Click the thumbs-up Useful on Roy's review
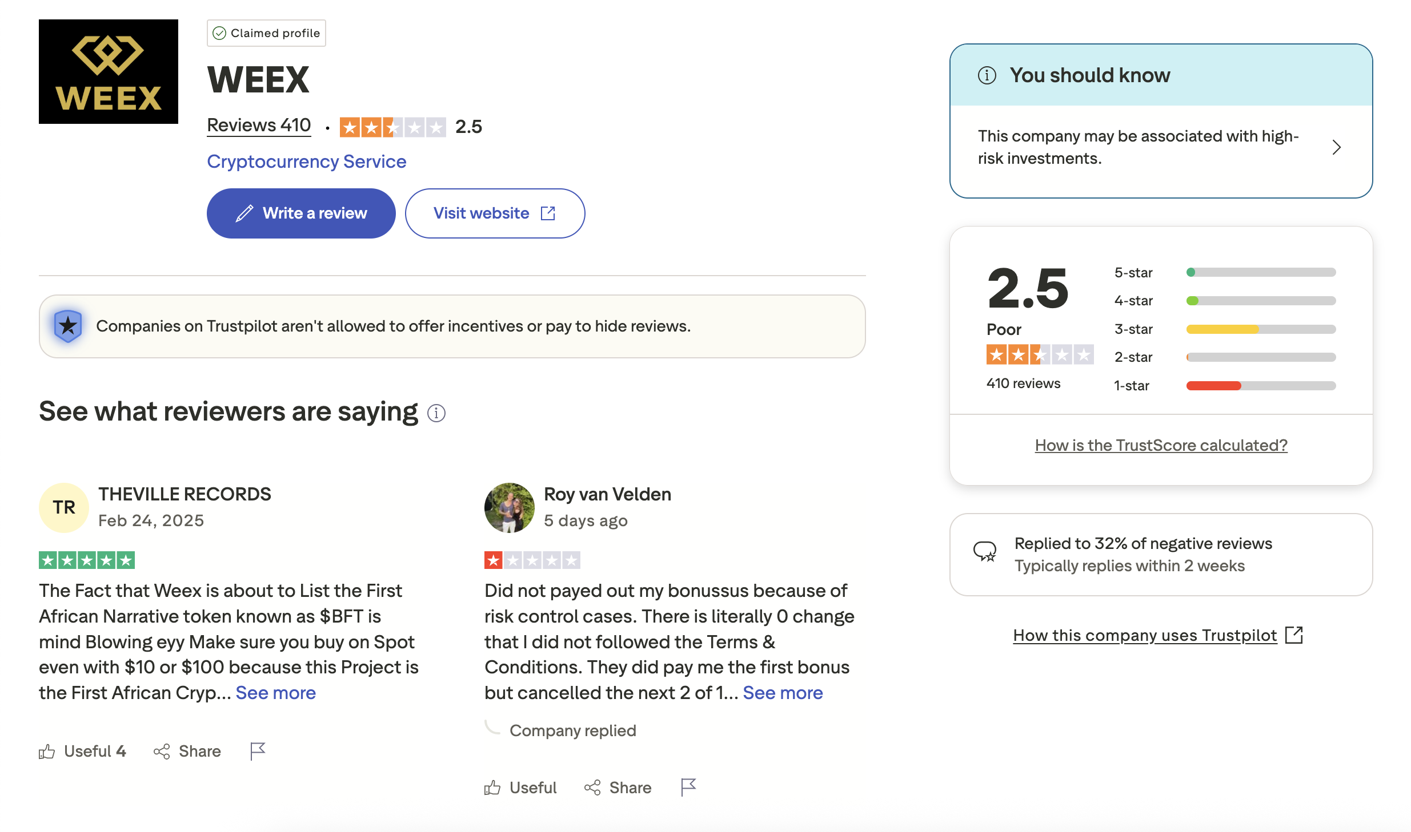 [520, 787]
